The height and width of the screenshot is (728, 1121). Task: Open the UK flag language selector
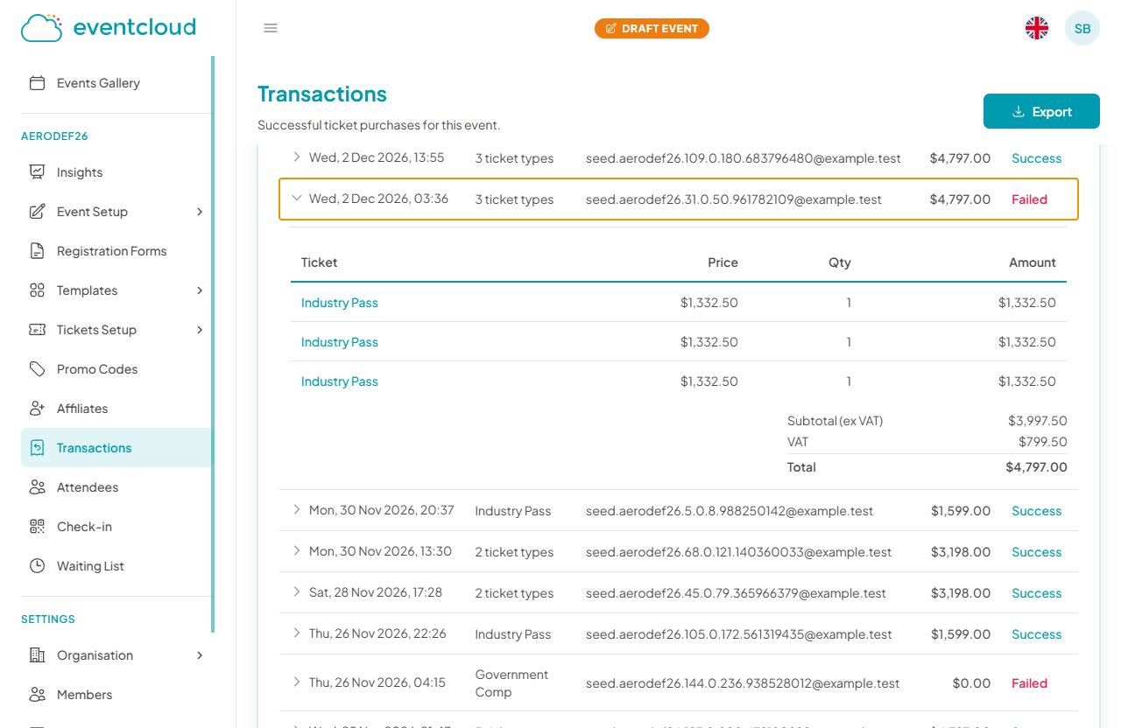pyautogui.click(x=1037, y=28)
